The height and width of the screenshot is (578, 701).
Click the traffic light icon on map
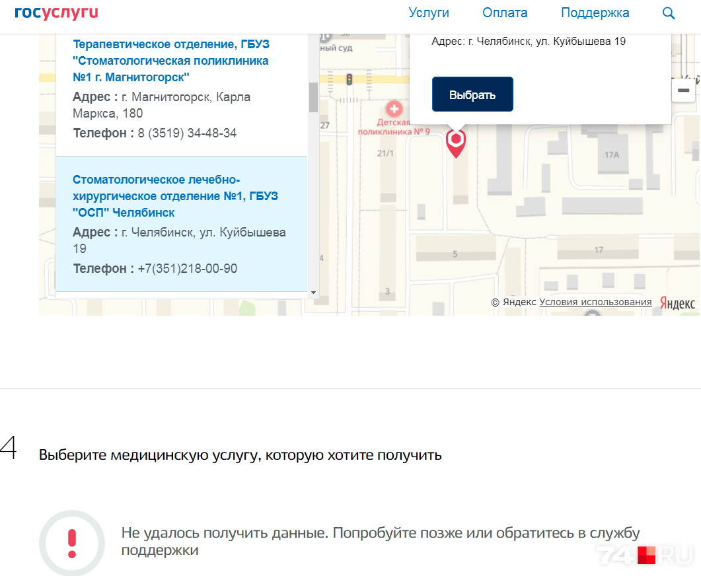350,79
